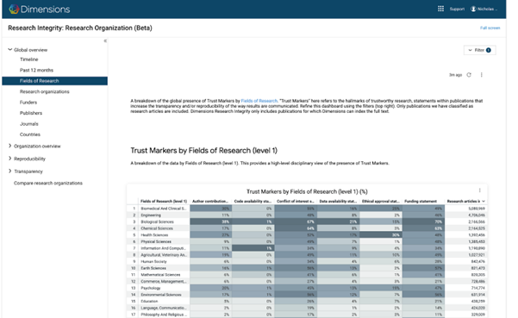Expand the Reproducibility section
Viewport: 518px width, 318px height.
click(9, 159)
